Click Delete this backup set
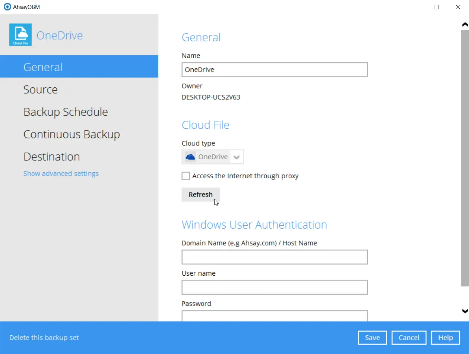The width and height of the screenshot is (469, 354). tap(44, 337)
